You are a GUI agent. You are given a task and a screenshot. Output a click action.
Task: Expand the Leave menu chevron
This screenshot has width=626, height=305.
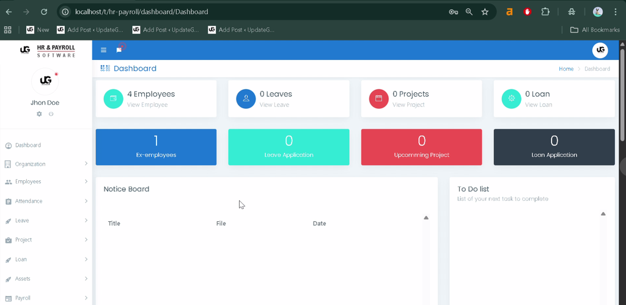[x=86, y=221]
